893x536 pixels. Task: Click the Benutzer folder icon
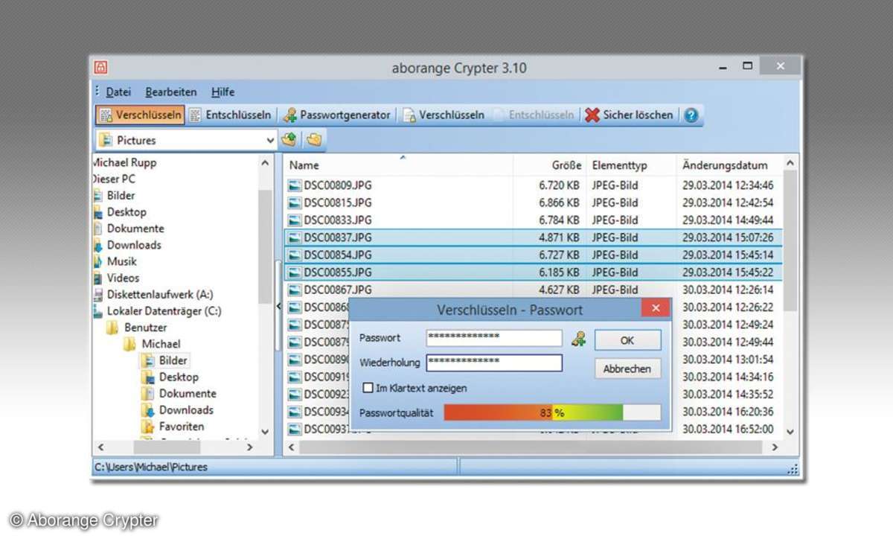tap(112, 328)
